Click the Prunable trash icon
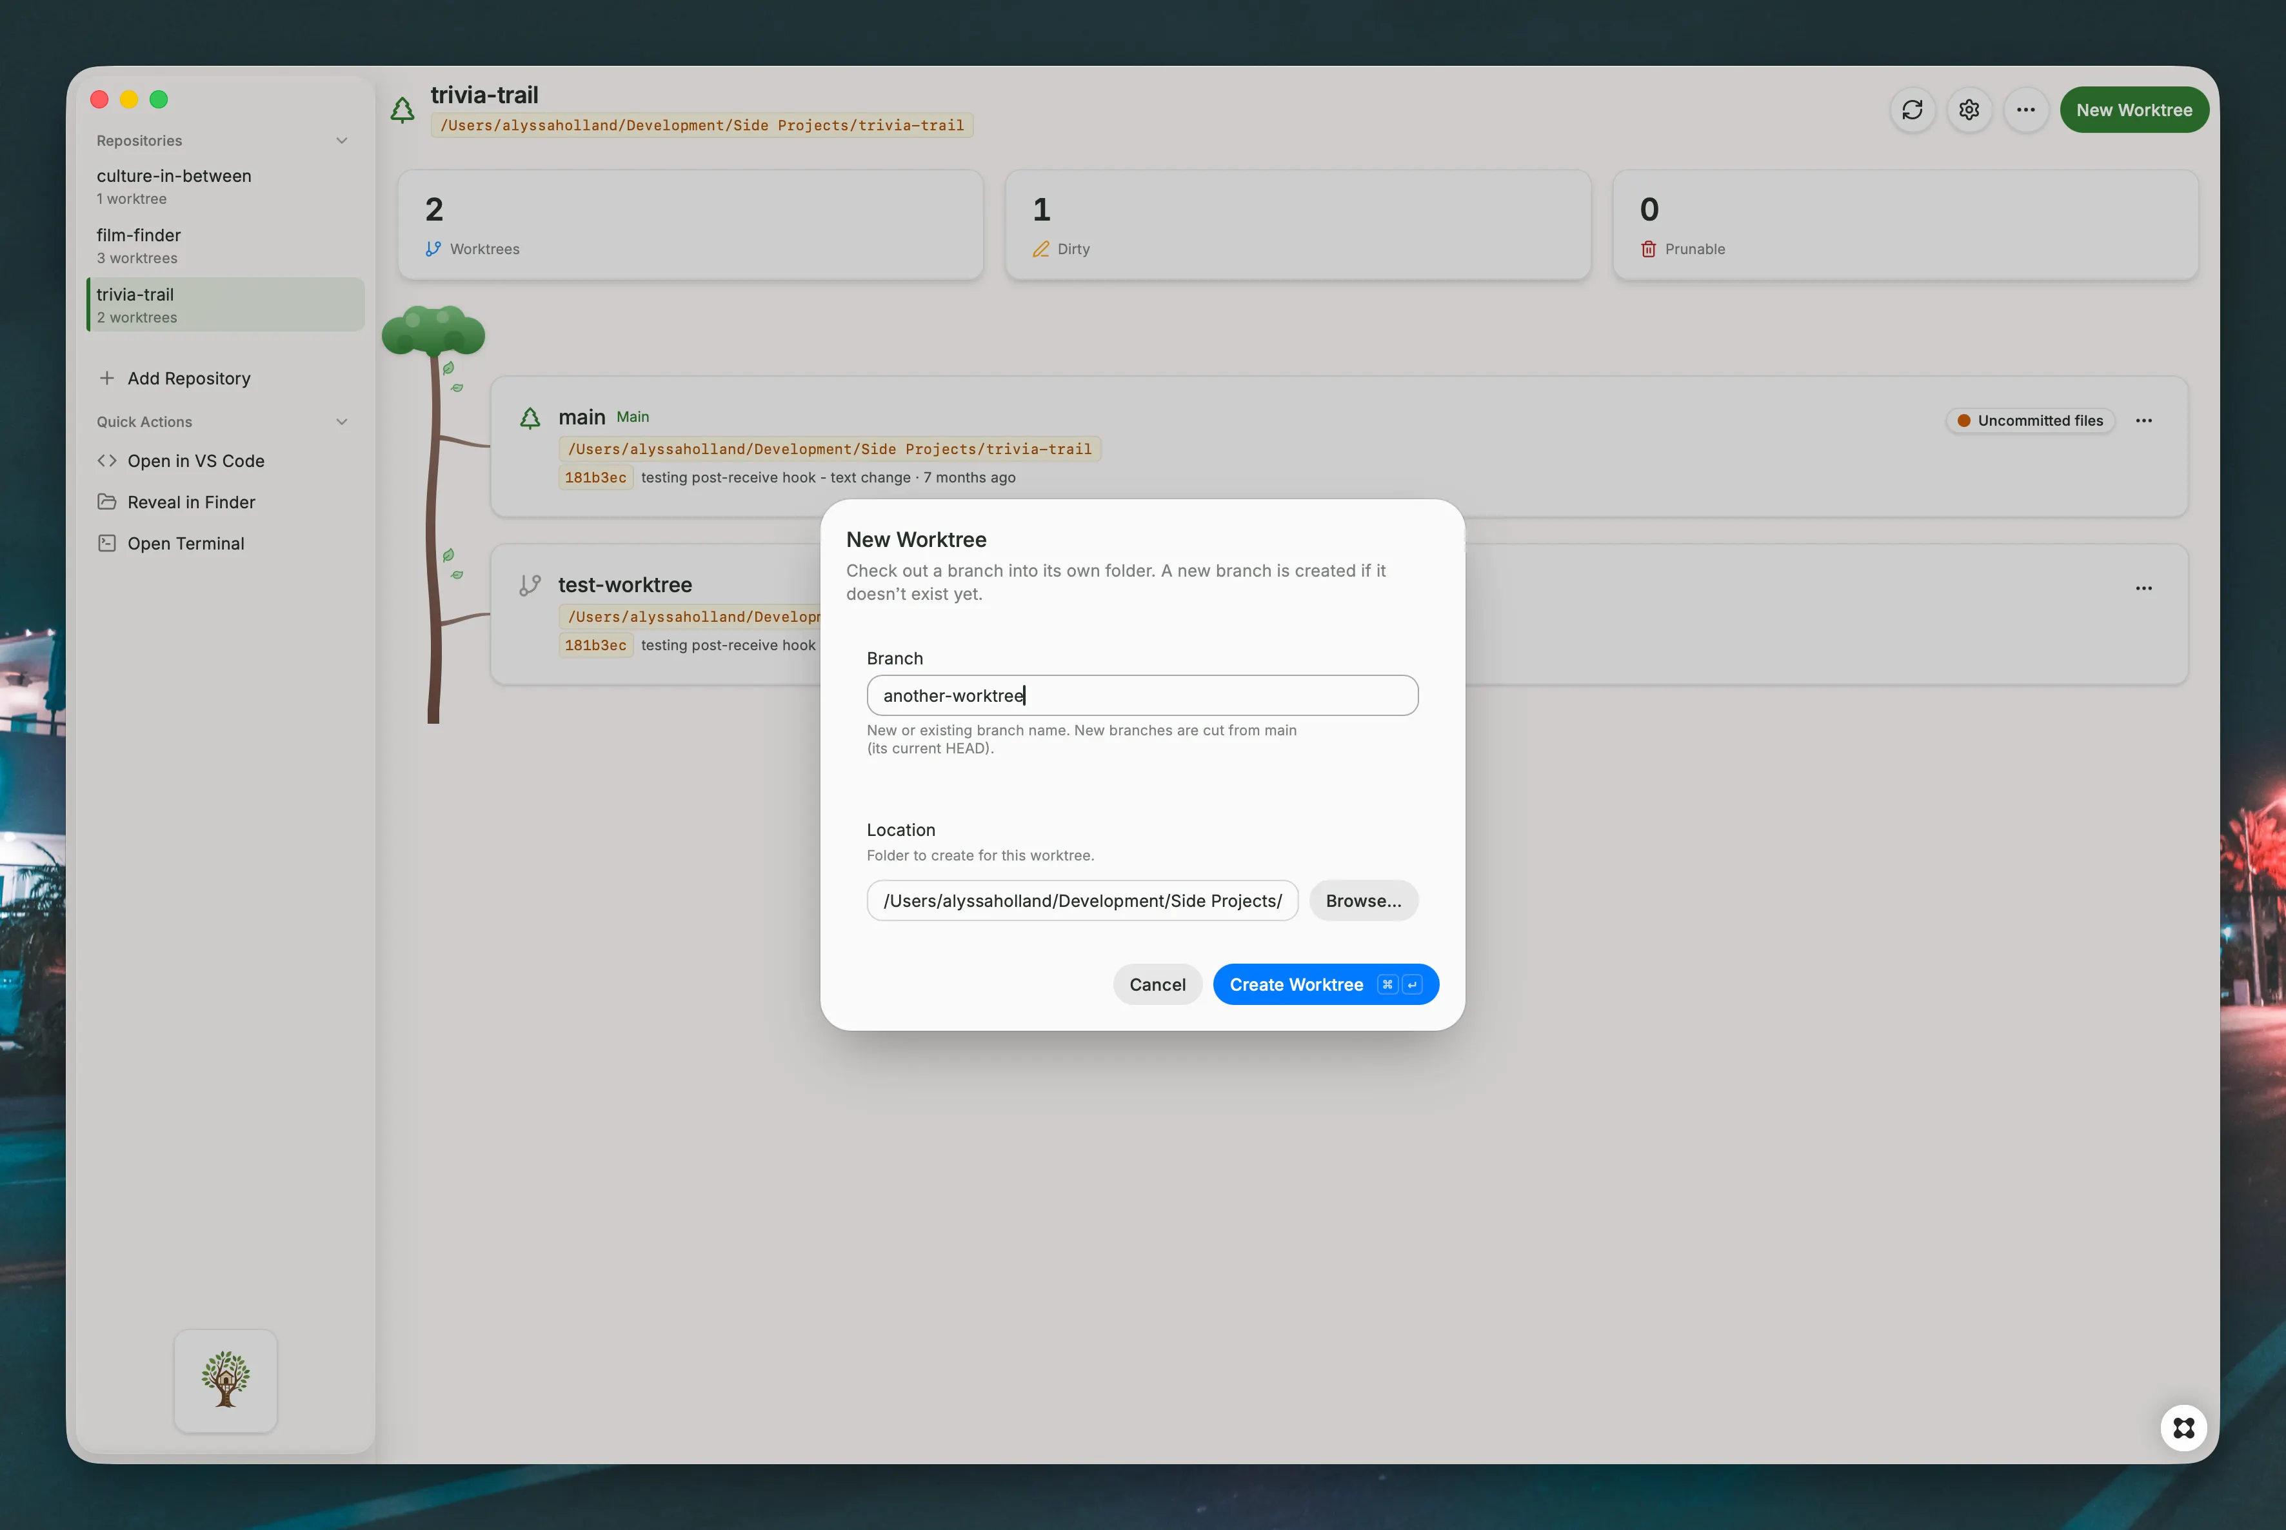Viewport: 2286px width, 1530px height. (x=1648, y=249)
